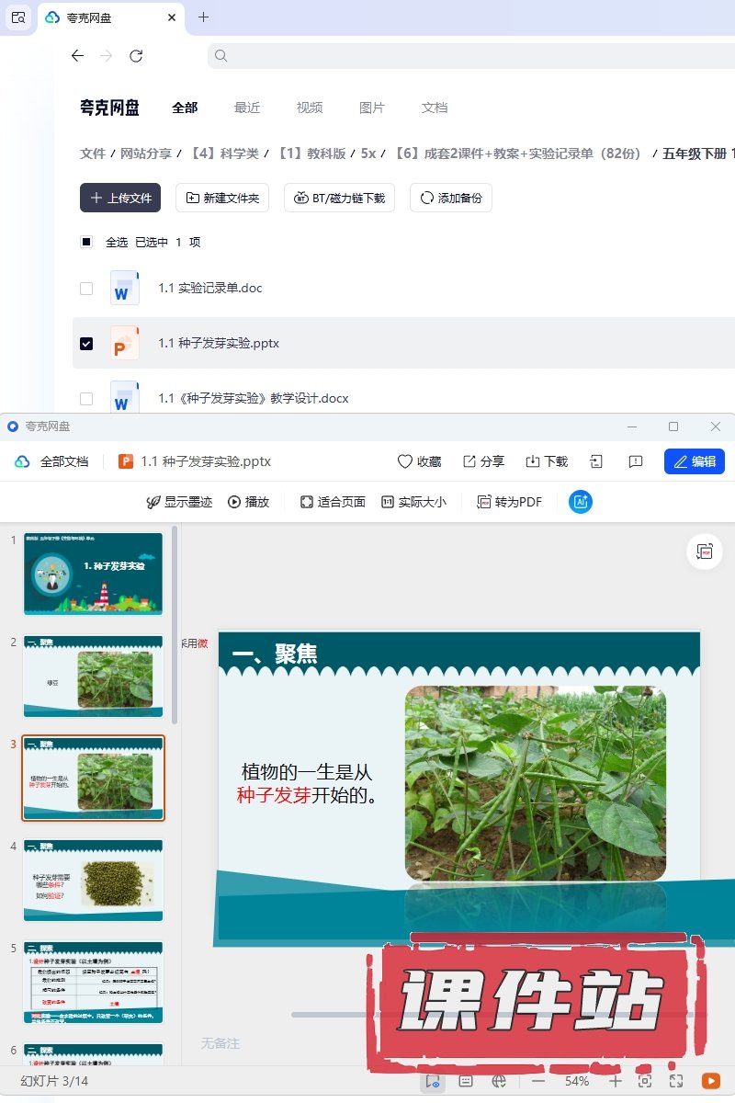The height and width of the screenshot is (1103, 735).
Task: Zoom in with the plus icon
Action: pyautogui.click(x=616, y=1081)
